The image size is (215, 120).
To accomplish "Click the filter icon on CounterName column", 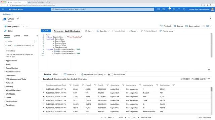I will pos(140,85).
